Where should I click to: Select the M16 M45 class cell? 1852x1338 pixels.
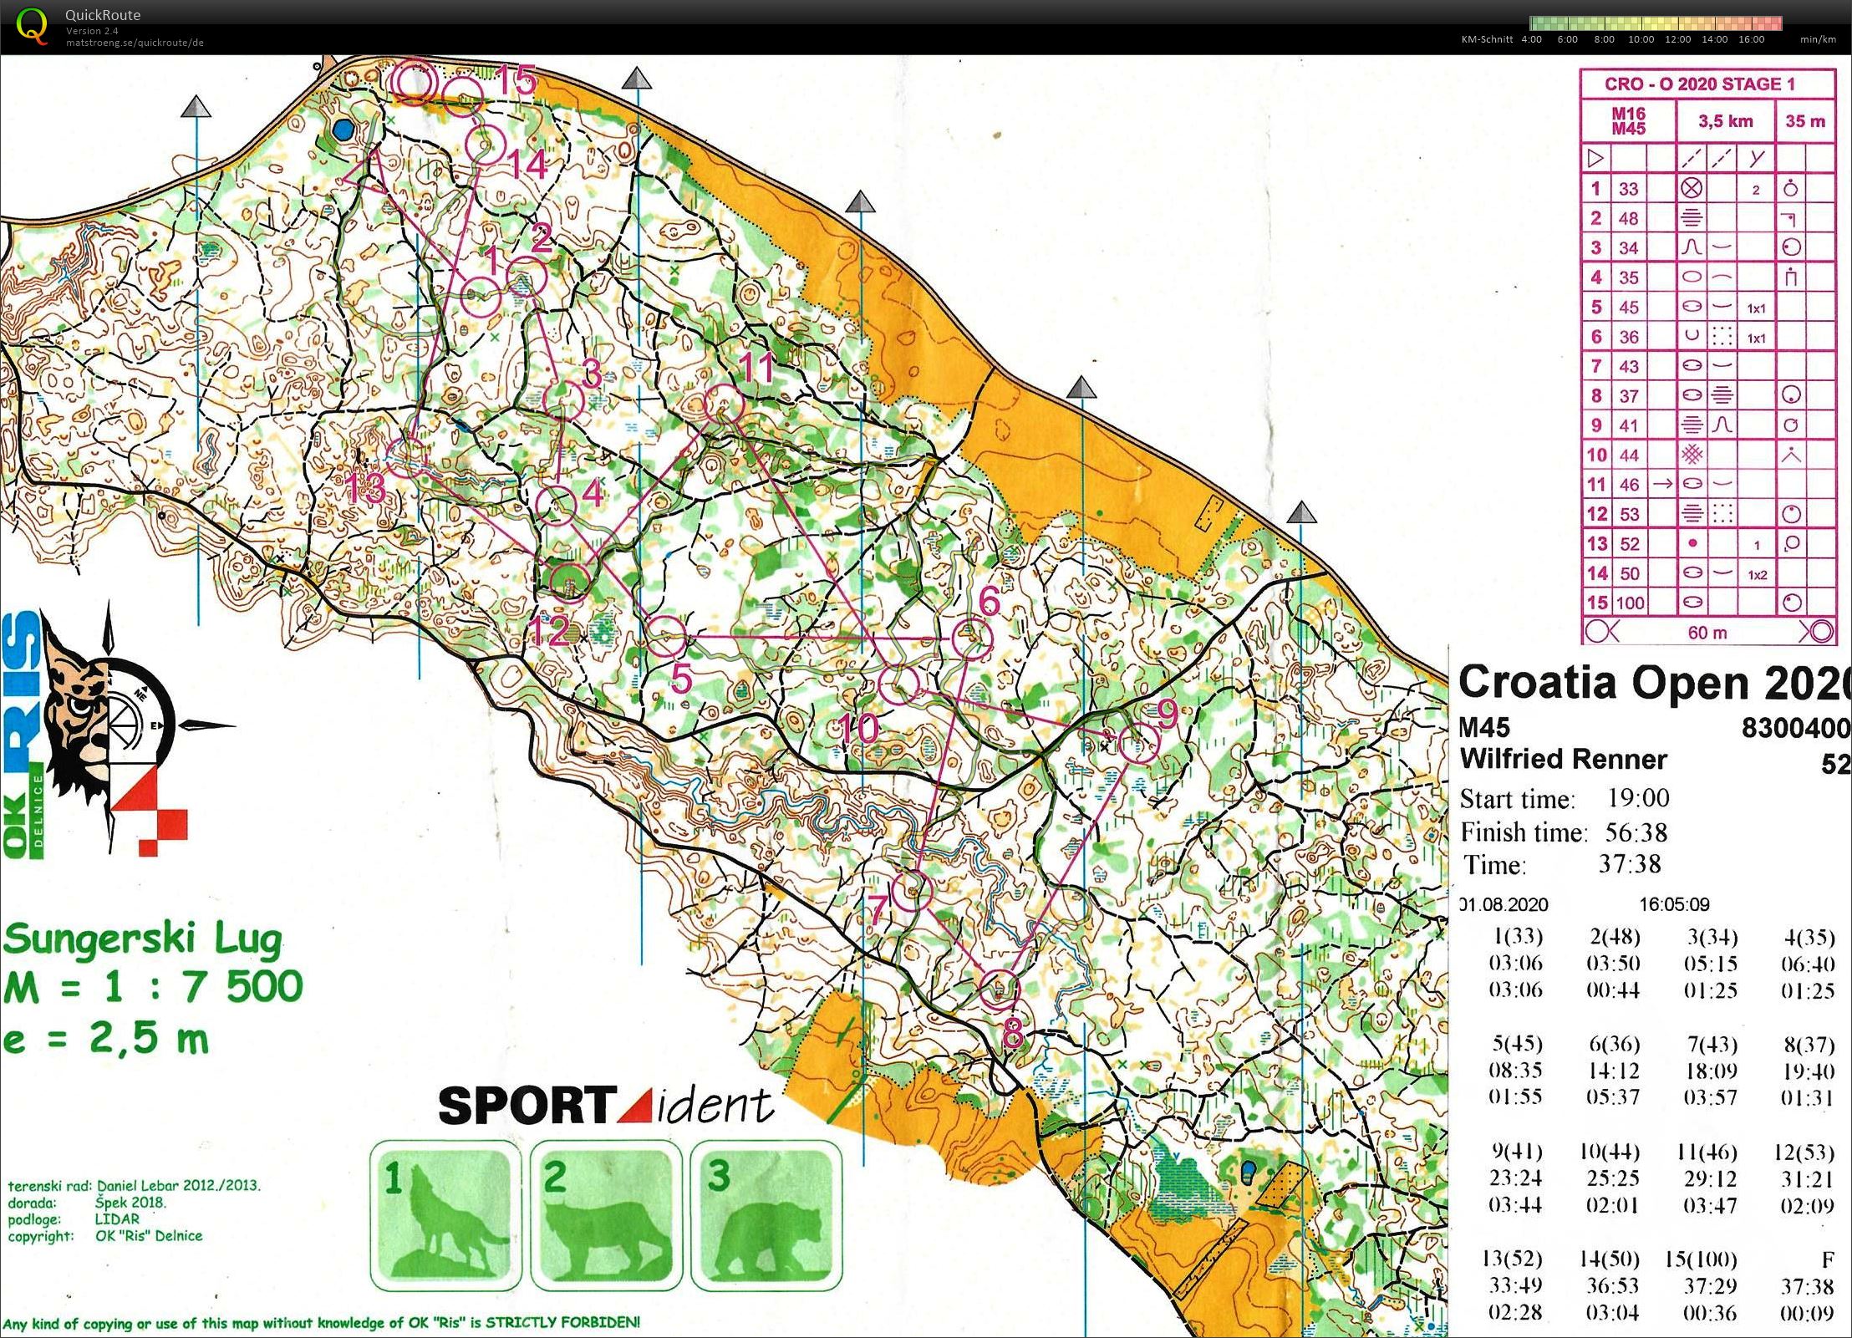point(1628,120)
